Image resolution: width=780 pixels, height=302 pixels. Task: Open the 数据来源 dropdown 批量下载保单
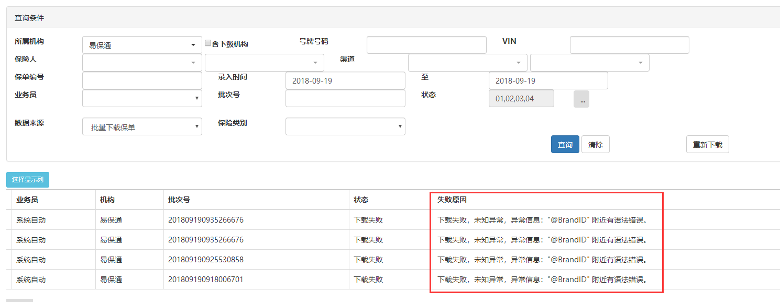point(142,126)
